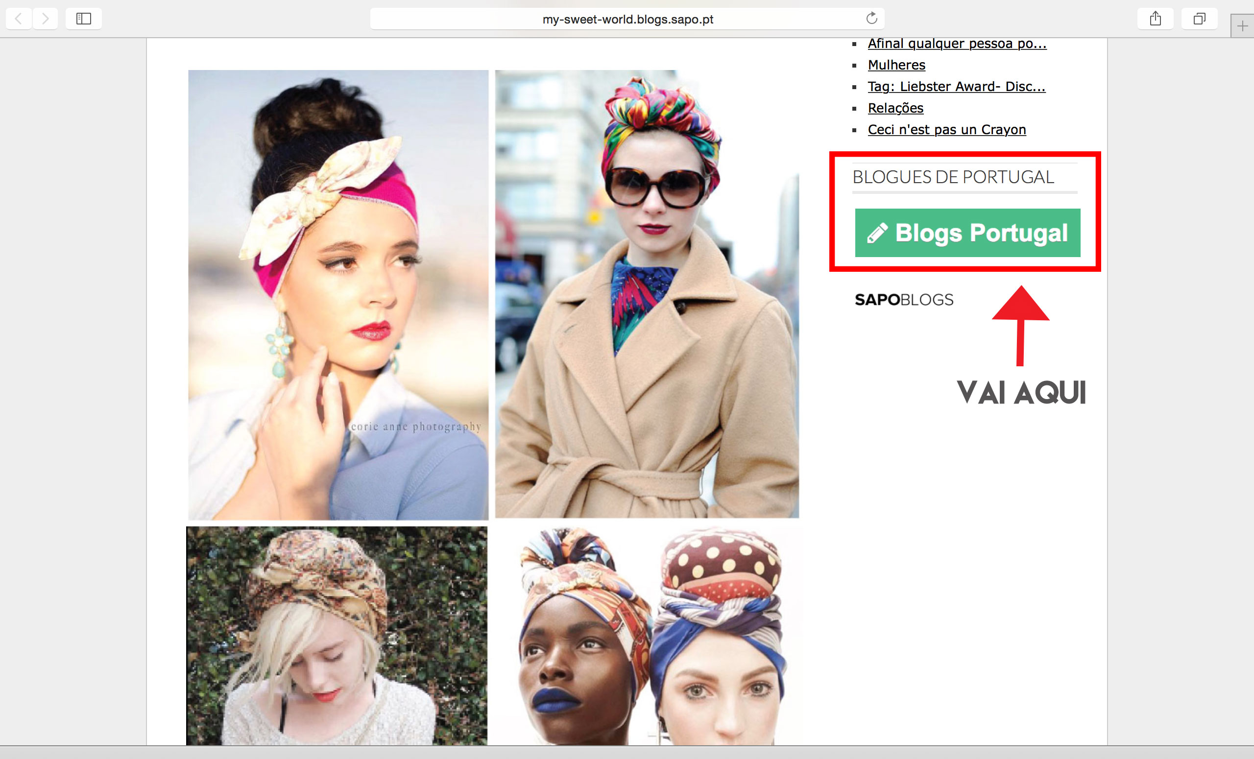This screenshot has height=759, width=1254.
Task: Toggle the Safari sidebar icon
Action: point(83,19)
